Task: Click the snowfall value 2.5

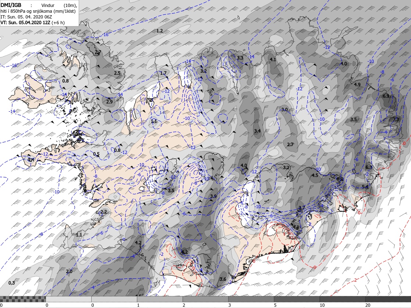Action: pos(117,73)
